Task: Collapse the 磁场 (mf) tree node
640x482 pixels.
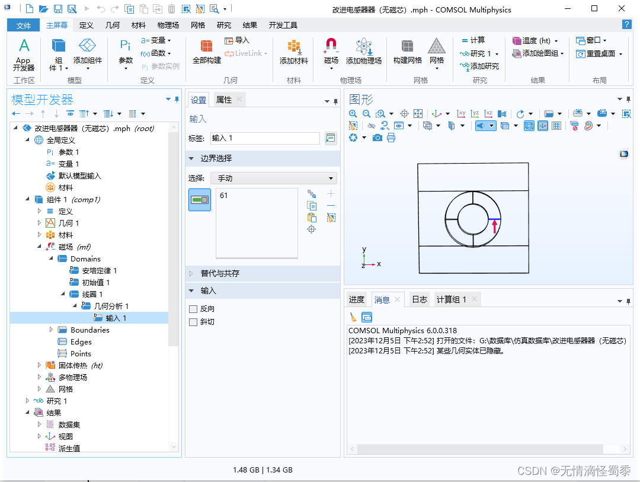Action: (x=39, y=246)
